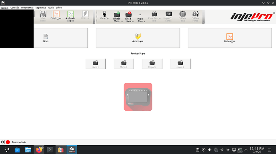Open the clipboard tray icon
Screen dimensions: 276x154
tap(198, 150)
